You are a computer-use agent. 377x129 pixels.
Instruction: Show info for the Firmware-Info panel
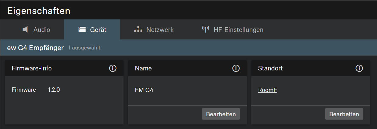(113, 68)
